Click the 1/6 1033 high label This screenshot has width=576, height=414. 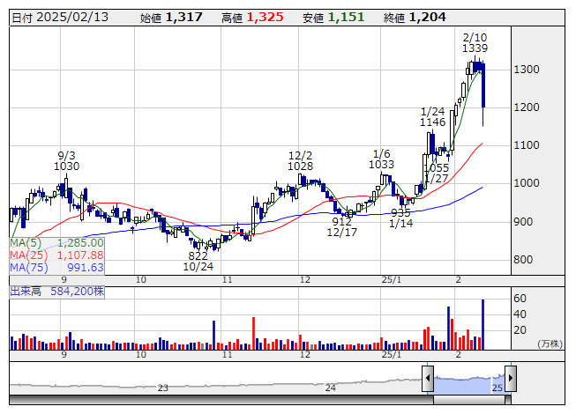pyautogui.click(x=381, y=159)
